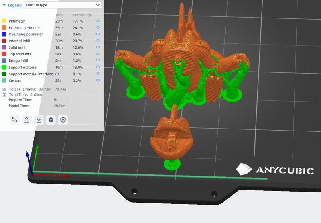Screen dimensions: 321x223
Task: Click the '70.74g' filament weight value
Action: (61, 89)
